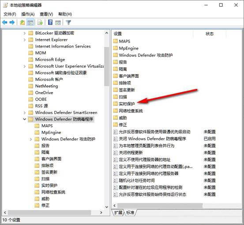Screen dimensions: 244x225
Task: Select Internet Information Services in the tree
Action: pyautogui.click(x=63, y=46)
